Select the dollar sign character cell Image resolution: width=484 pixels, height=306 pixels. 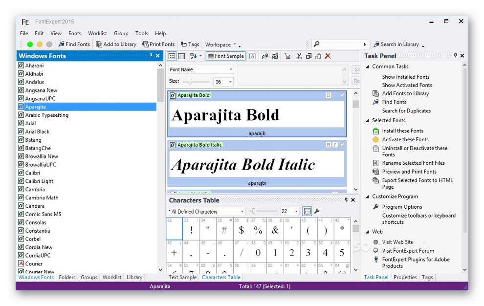tap(242, 229)
